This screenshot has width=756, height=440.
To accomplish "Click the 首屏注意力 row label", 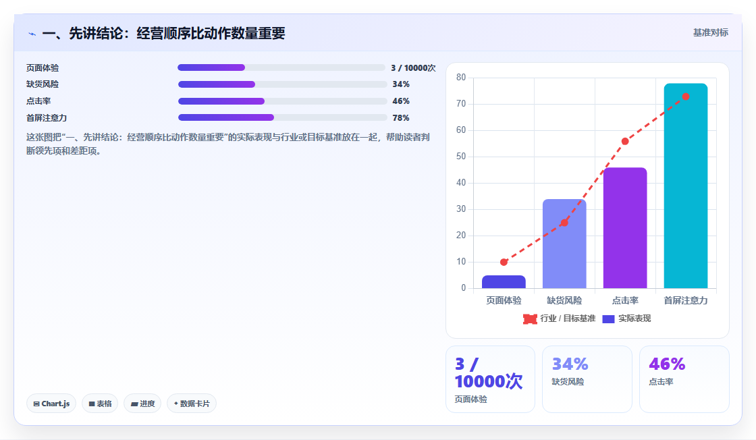I will point(47,118).
